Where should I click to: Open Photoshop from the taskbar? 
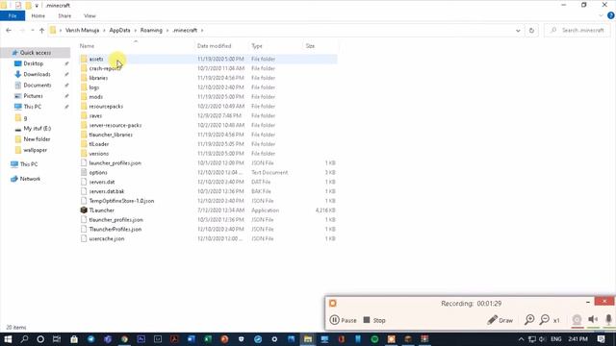click(x=141, y=339)
